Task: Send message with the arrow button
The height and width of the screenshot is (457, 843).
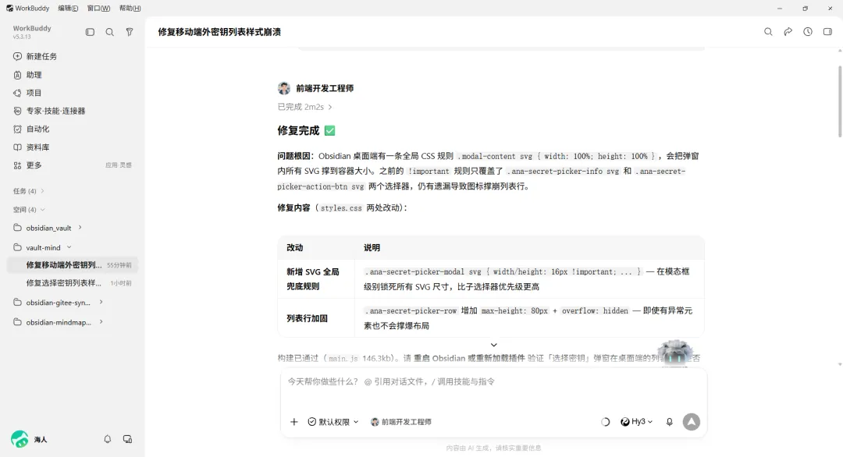Action: tap(692, 422)
